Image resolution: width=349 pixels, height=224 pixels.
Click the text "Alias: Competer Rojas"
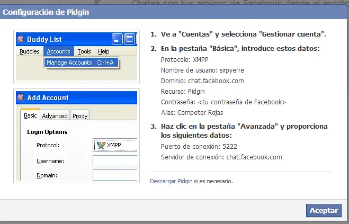[192, 113]
